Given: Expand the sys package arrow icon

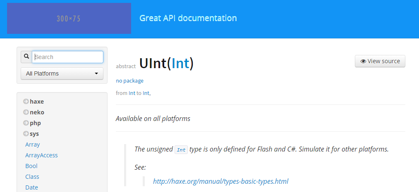Looking at the screenshot, I should [x=26, y=134].
